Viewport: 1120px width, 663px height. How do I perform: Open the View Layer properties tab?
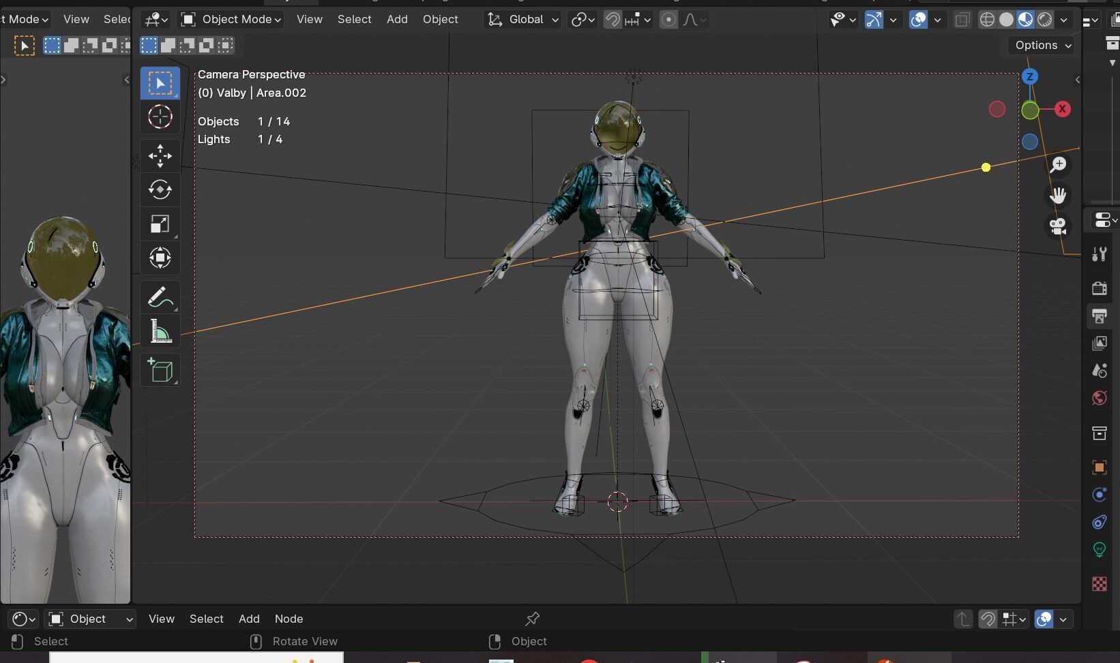click(1099, 343)
